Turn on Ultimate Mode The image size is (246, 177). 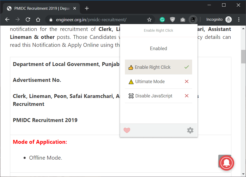pyautogui.click(x=159, y=82)
